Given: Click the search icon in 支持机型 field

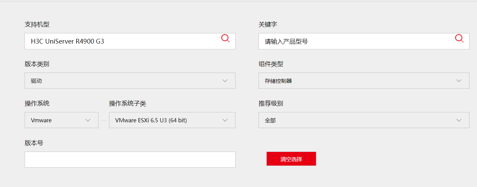Looking at the screenshot, I should point(225,38).
